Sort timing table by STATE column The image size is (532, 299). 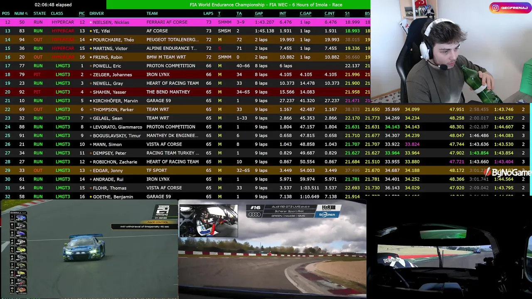pyautogui.click(x=39, y=14)
